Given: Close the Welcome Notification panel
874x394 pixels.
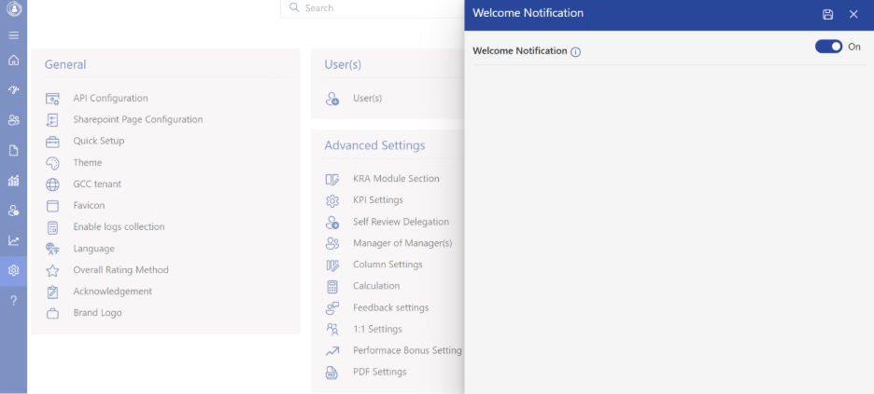Looking at the screenshot, I should [x=853, y=15].
